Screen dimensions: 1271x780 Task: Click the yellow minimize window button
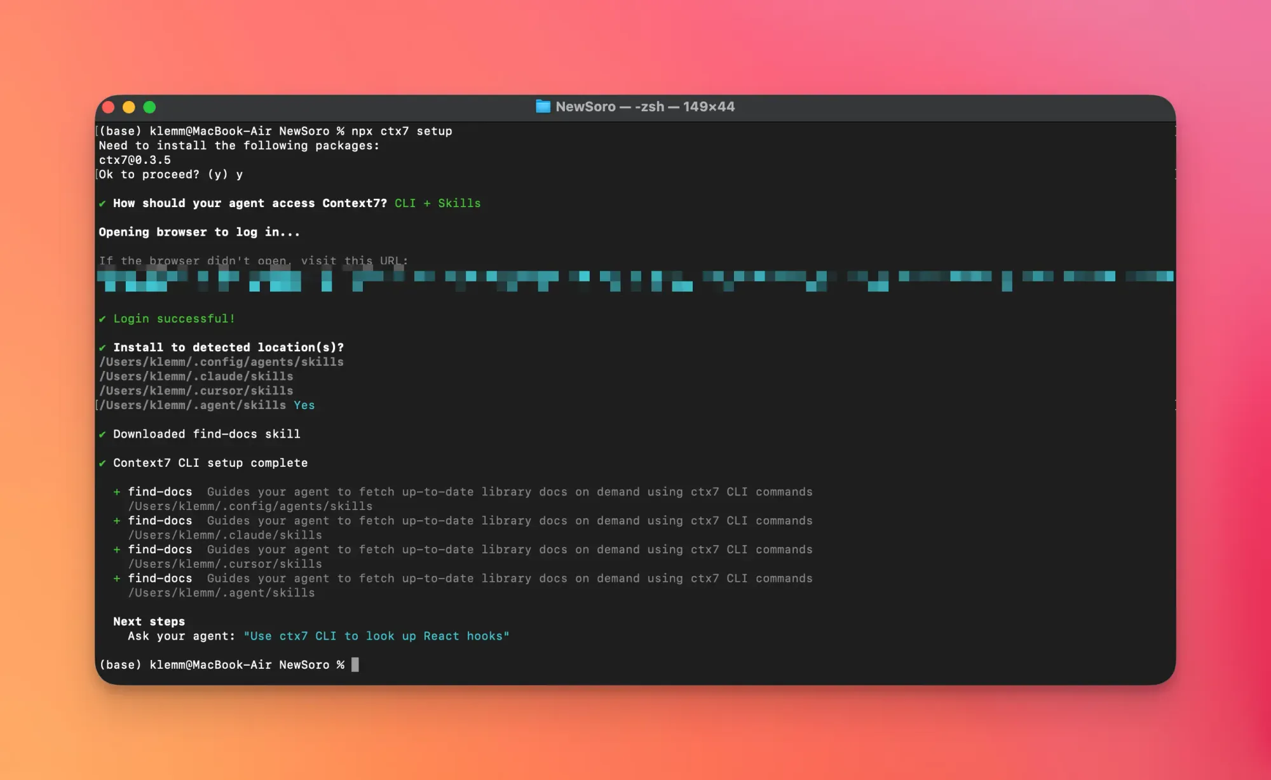coord(129,107)
